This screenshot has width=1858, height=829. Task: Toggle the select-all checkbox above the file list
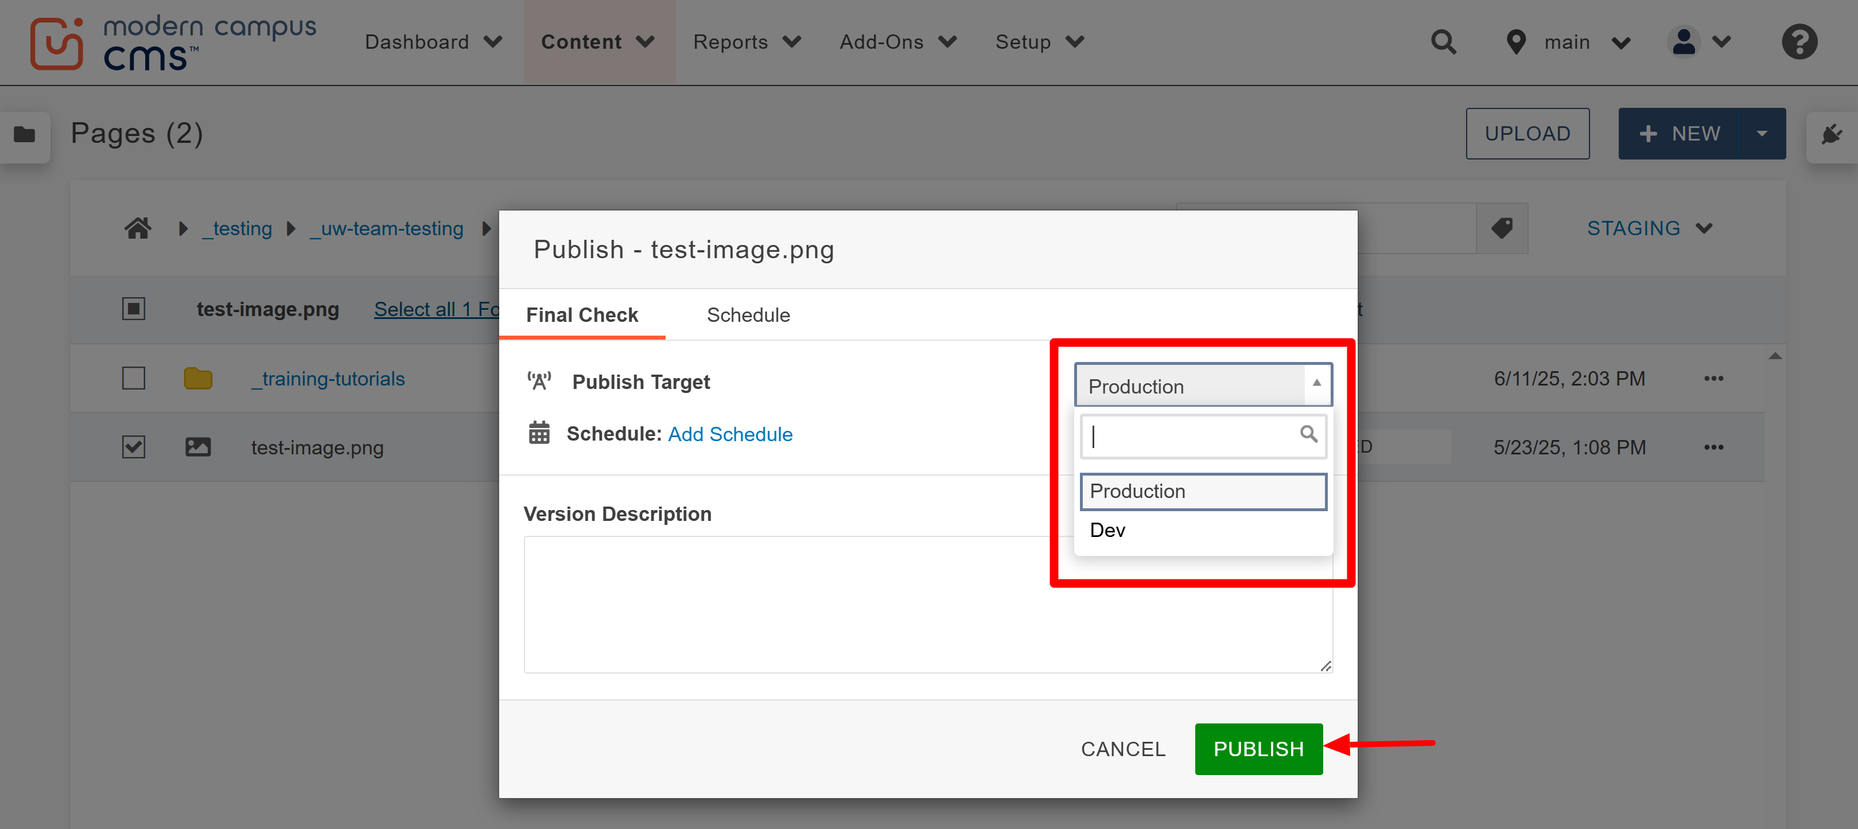pyautogui.click(x=134, y=309)
